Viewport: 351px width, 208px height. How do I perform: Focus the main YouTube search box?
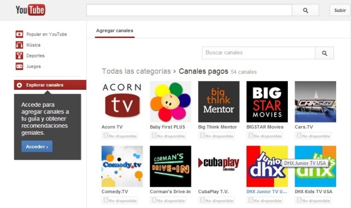(189, 10)
